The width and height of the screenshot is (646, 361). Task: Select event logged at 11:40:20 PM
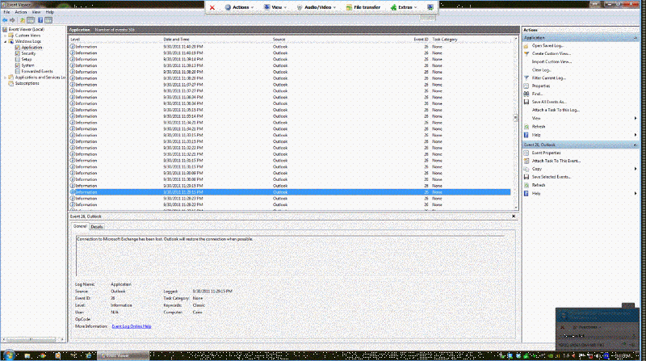point(290,47)
